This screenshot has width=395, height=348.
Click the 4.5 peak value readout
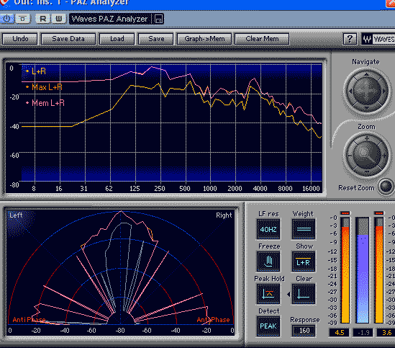[x=340, y=333]
